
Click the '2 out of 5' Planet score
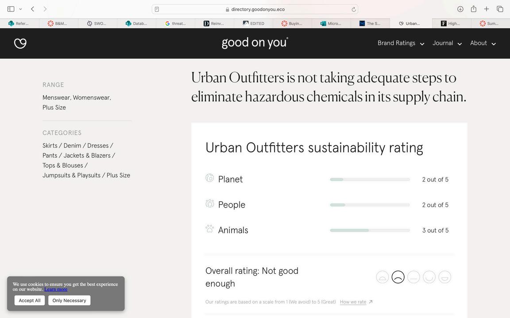(435, 179)
